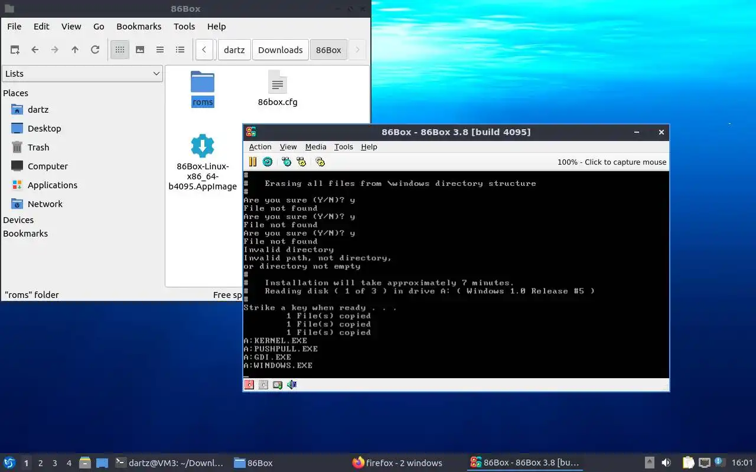Switch to virtual desktop 3

[54, 463]
